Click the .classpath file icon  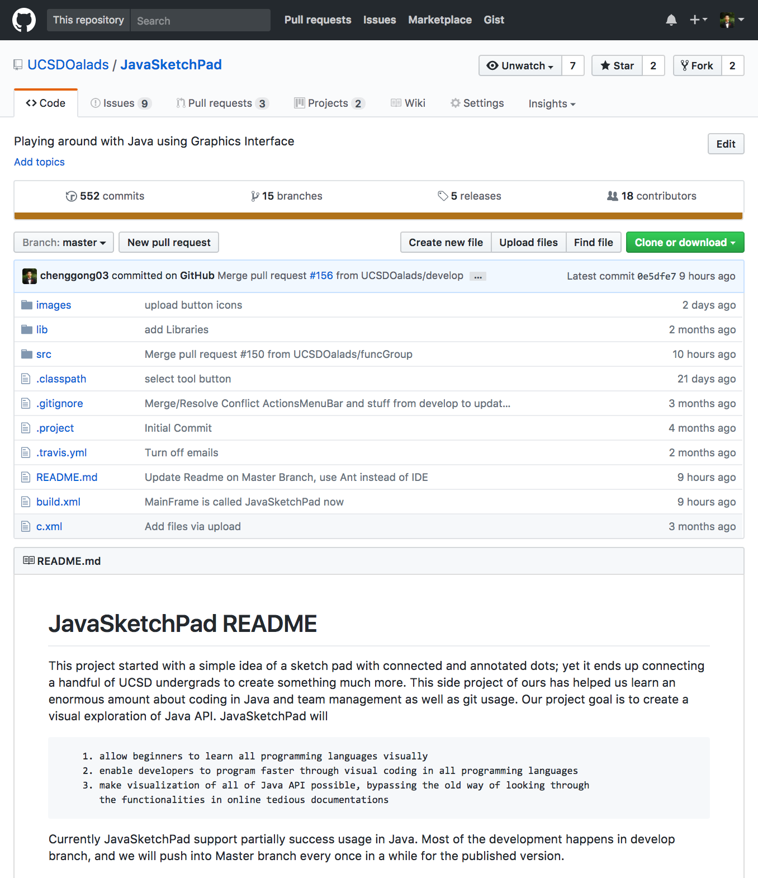coord(26,379)
